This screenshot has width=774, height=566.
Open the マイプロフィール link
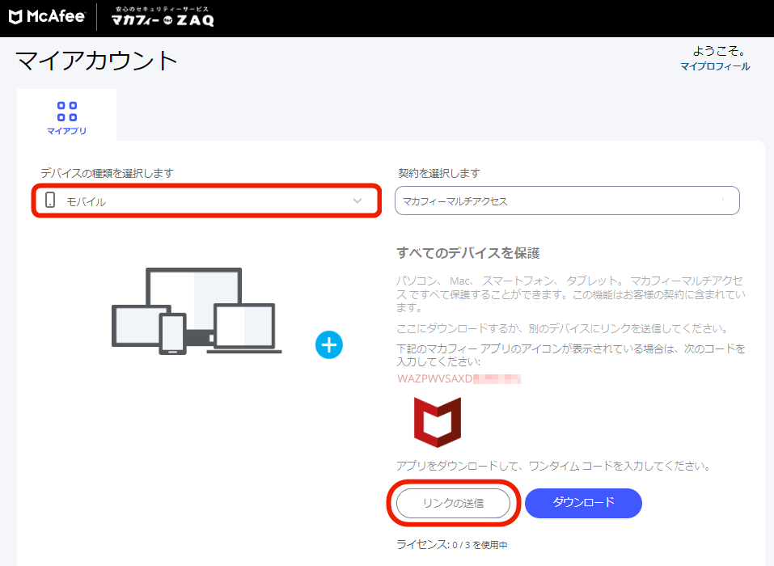click(715, 66)
